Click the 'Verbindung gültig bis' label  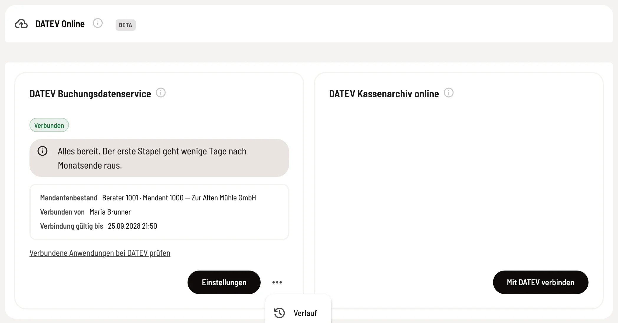(72, 226)
